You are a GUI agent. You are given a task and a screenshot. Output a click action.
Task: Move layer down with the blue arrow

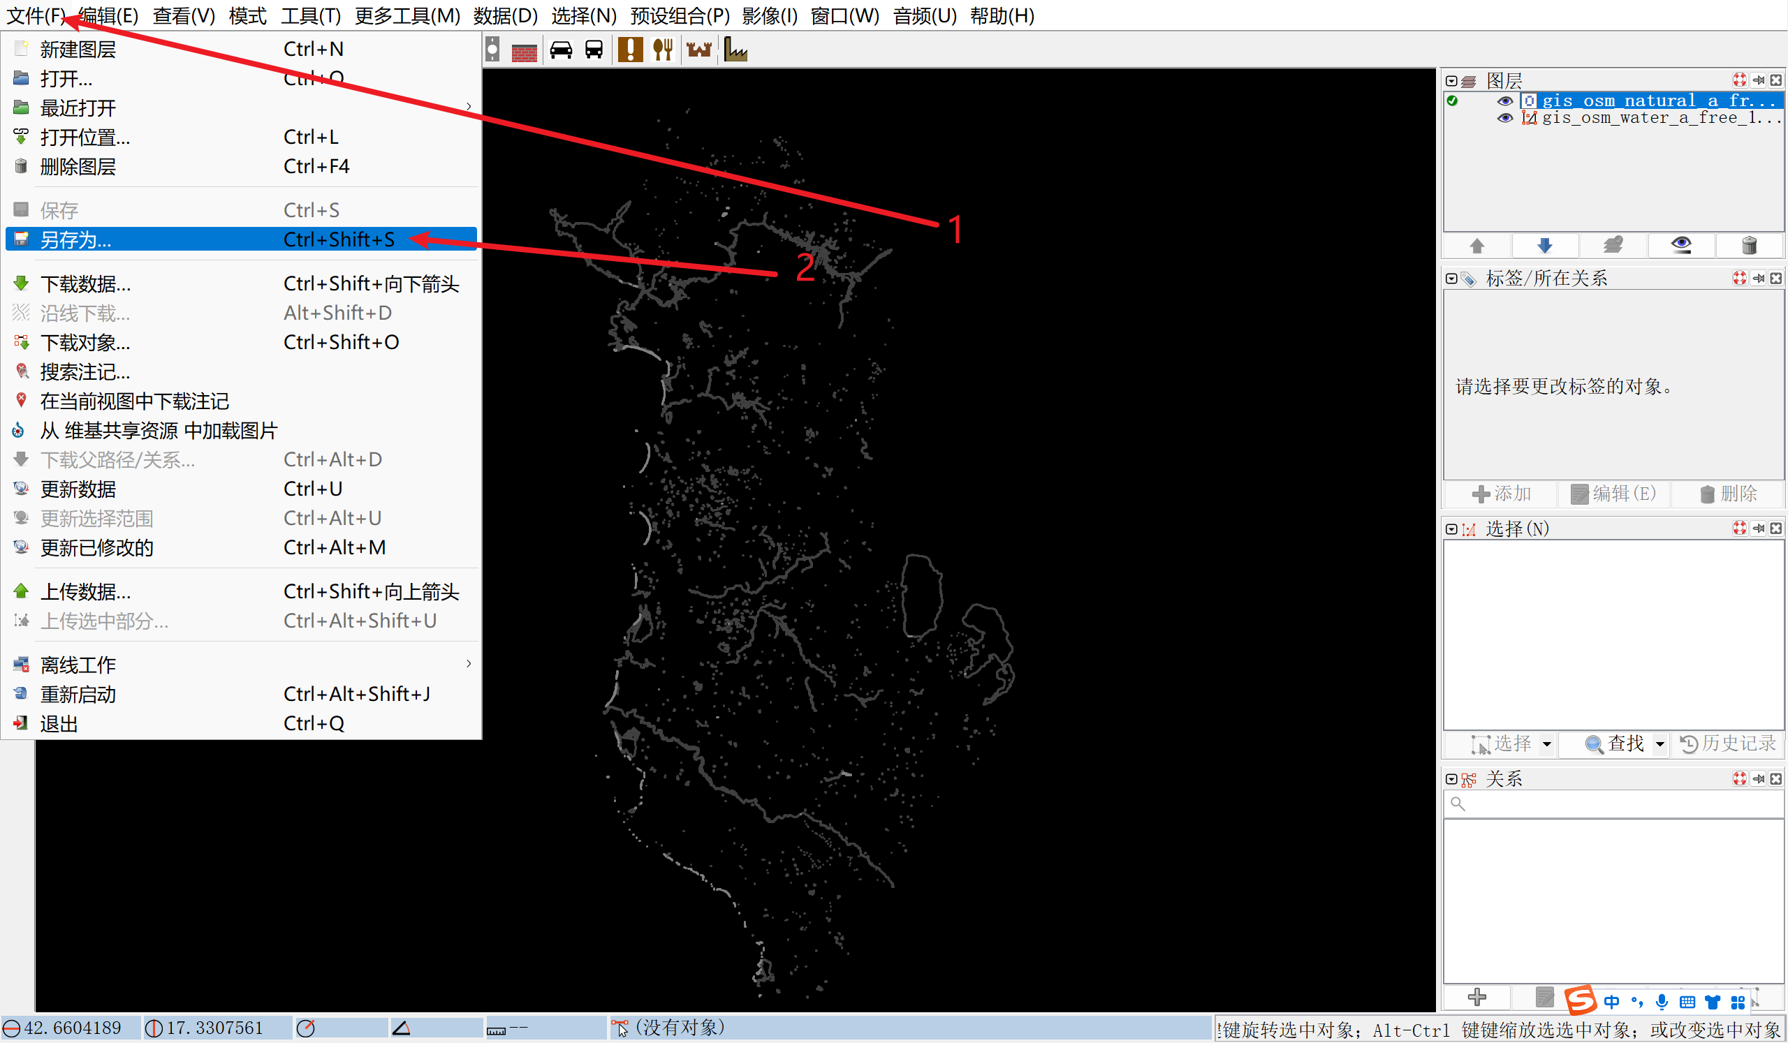point(1545,246)
